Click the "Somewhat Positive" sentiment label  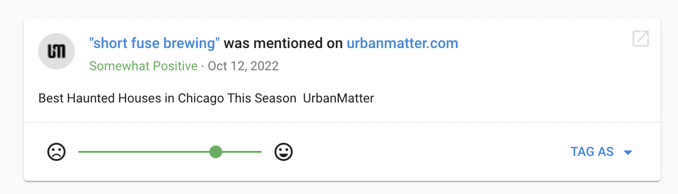tap(143, 66)
